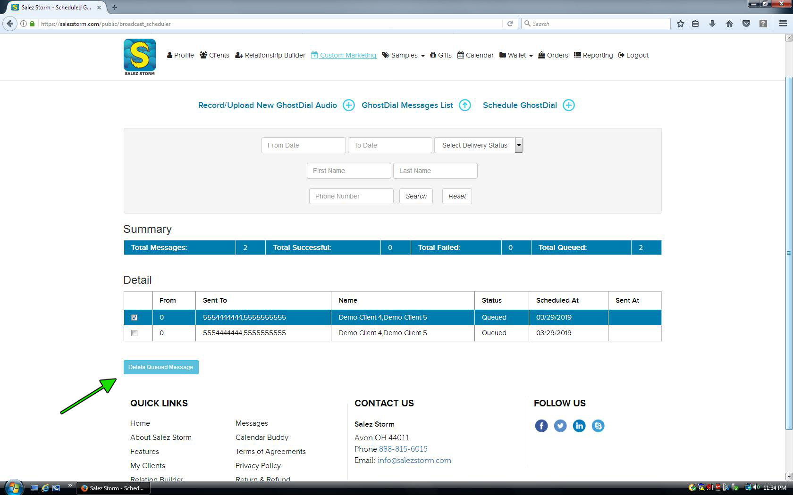
Task: Expand the Wallet menu dropdown
Action: [x=516, y=55]
